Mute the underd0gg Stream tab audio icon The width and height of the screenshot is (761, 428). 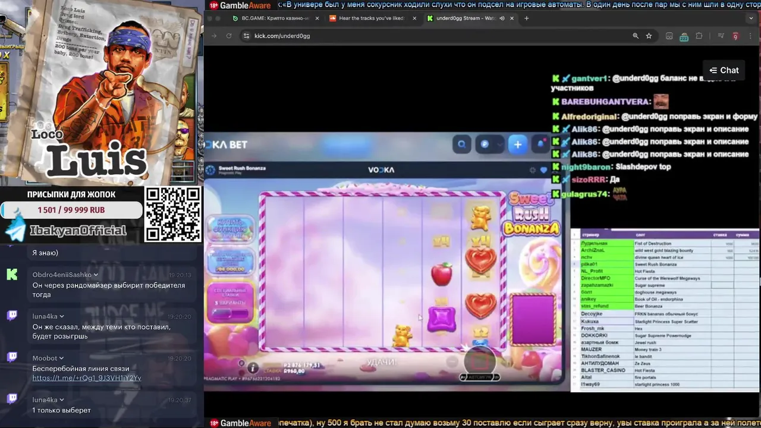click(x=502, y=18)
